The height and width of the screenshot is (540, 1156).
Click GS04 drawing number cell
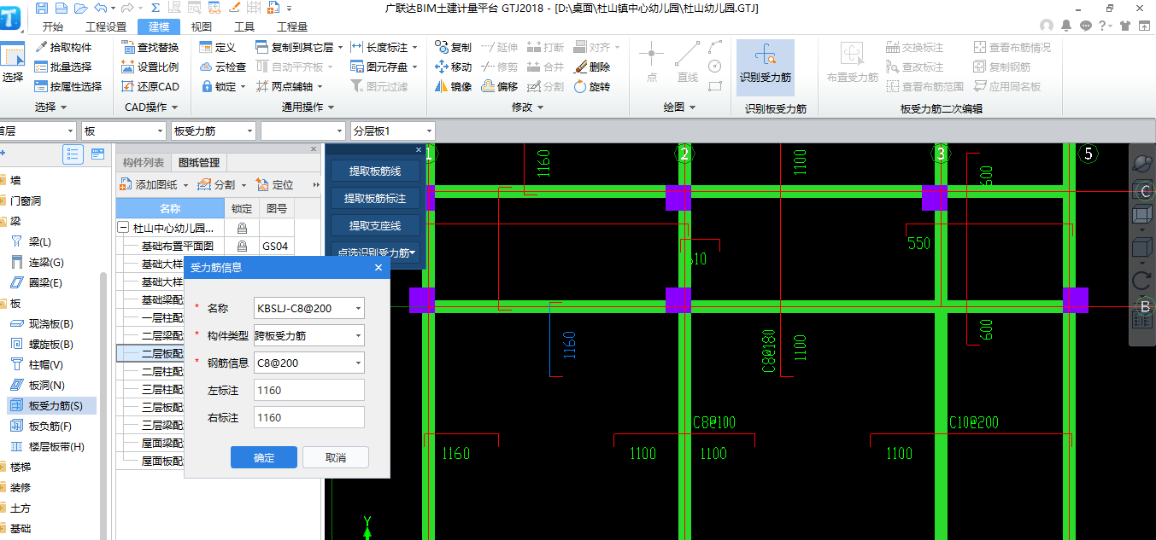tap(275, 247)
